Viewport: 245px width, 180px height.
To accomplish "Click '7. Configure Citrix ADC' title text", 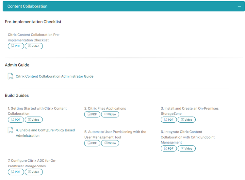I will (x=32, y=163).
